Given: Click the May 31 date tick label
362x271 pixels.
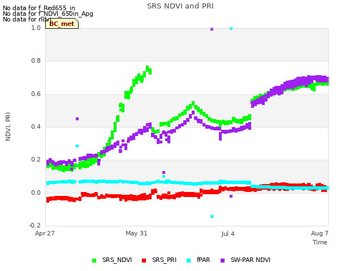Looking at the screenshot, I should (x=136, y=233).
